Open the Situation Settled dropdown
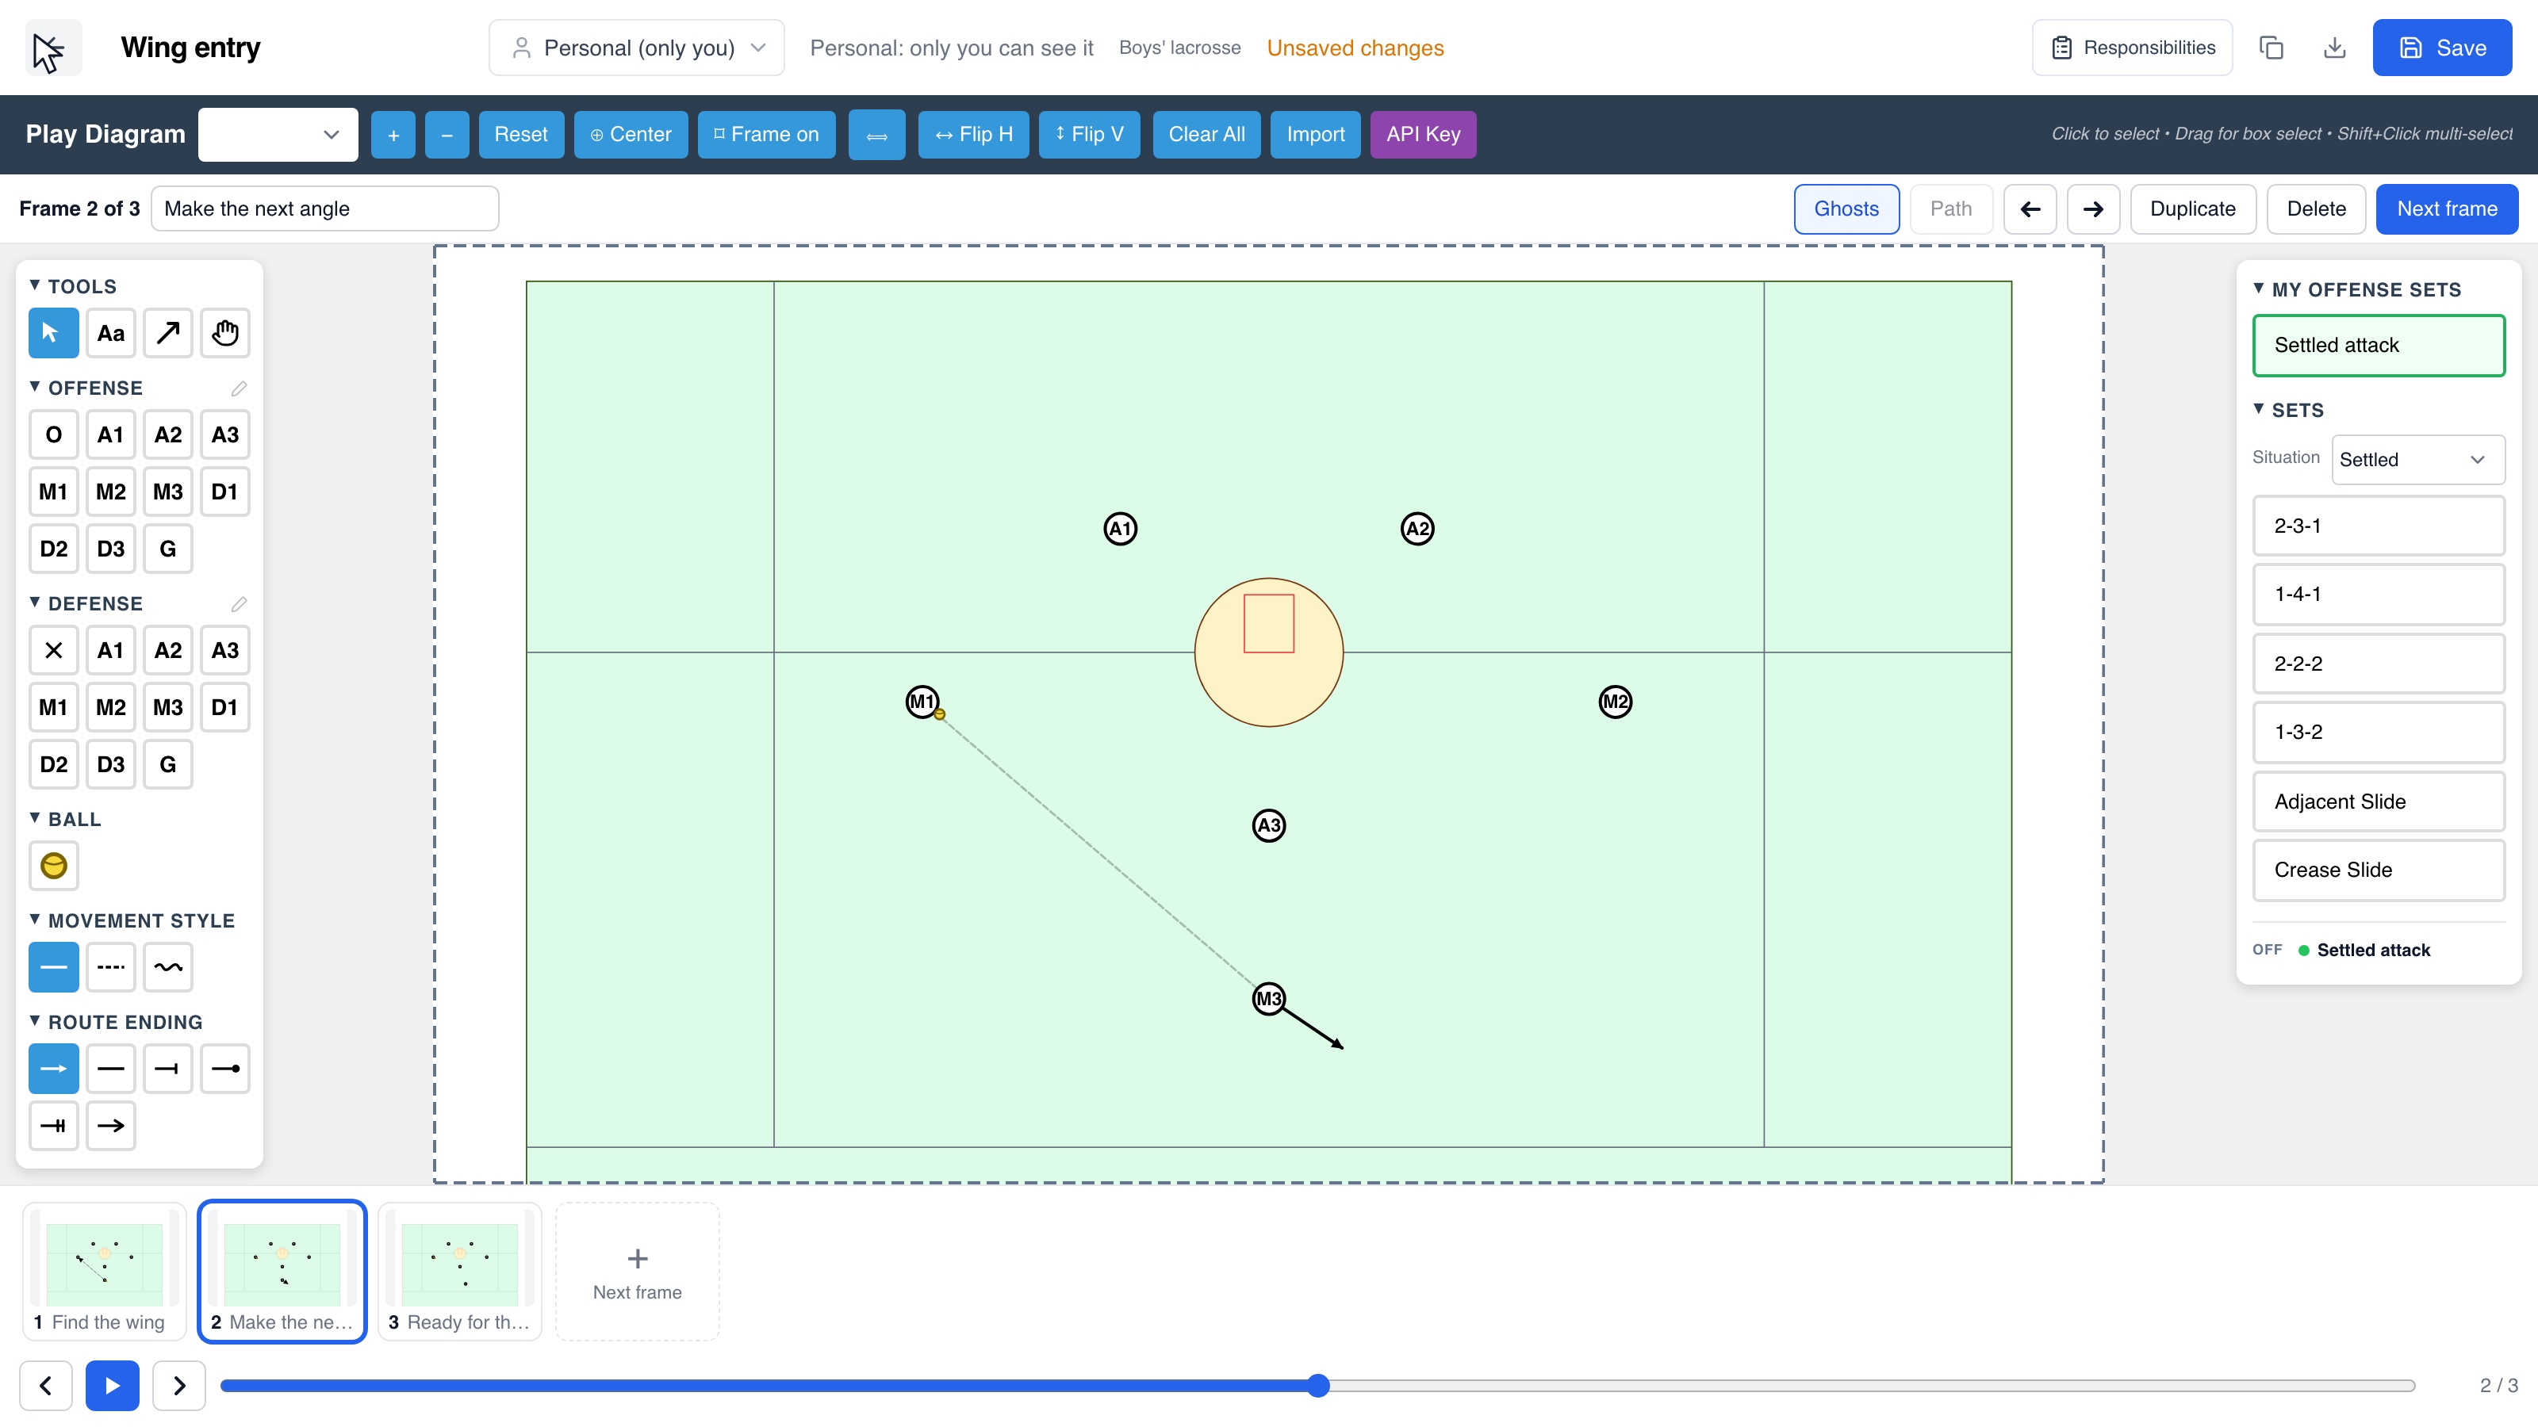2538x1427 pixels. point(2417,459)
